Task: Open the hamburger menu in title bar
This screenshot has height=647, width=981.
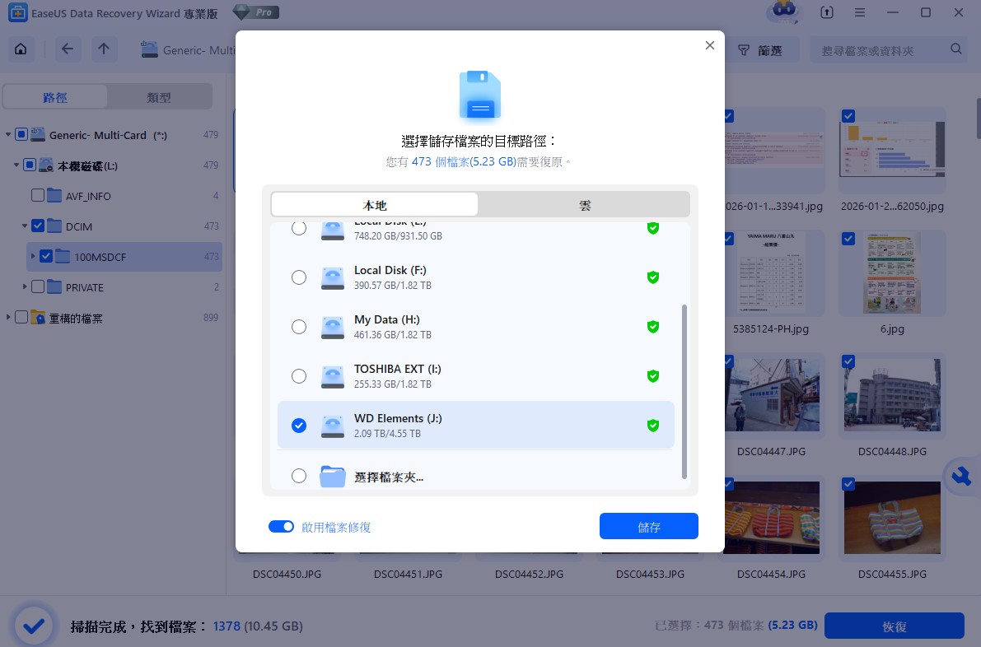Action: click(860, 12)
